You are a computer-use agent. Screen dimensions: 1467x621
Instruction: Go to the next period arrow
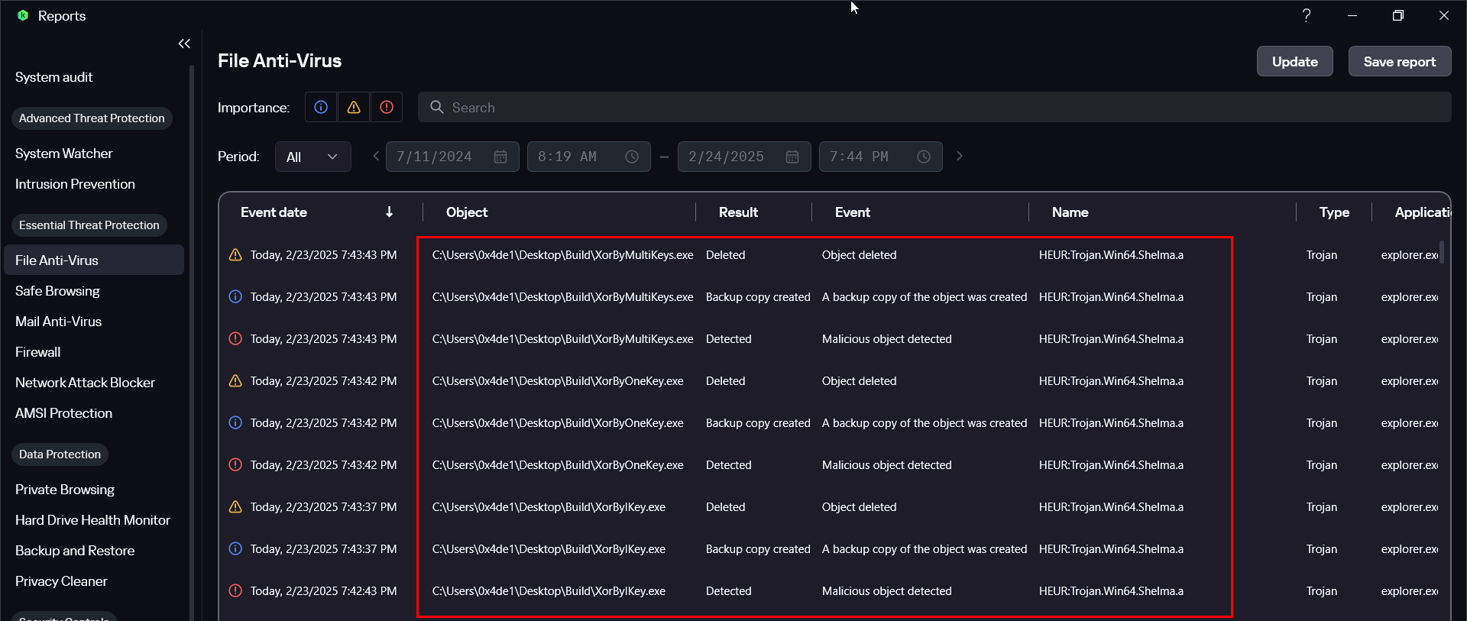coord(960,156)
